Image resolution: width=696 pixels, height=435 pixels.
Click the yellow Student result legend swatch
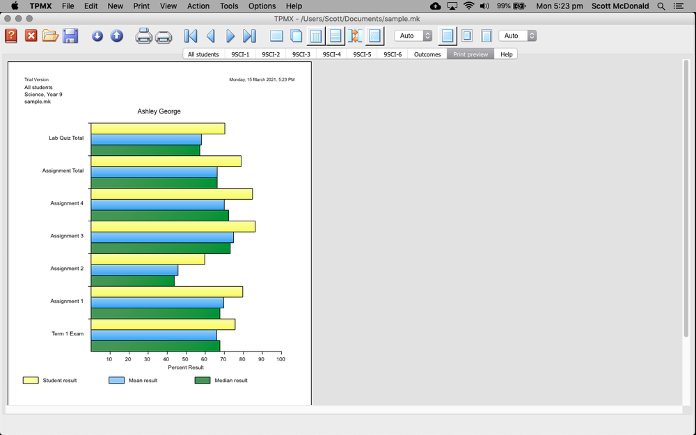click(31, 381)
